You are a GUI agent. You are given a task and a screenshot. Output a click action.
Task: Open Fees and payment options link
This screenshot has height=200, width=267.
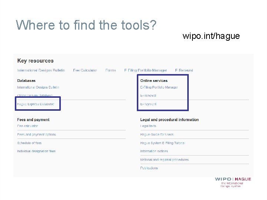[x=36, y=134]
